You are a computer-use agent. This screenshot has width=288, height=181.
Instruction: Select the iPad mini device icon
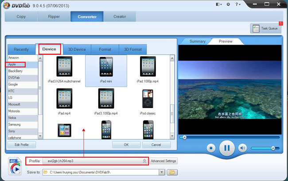point(106,67)
